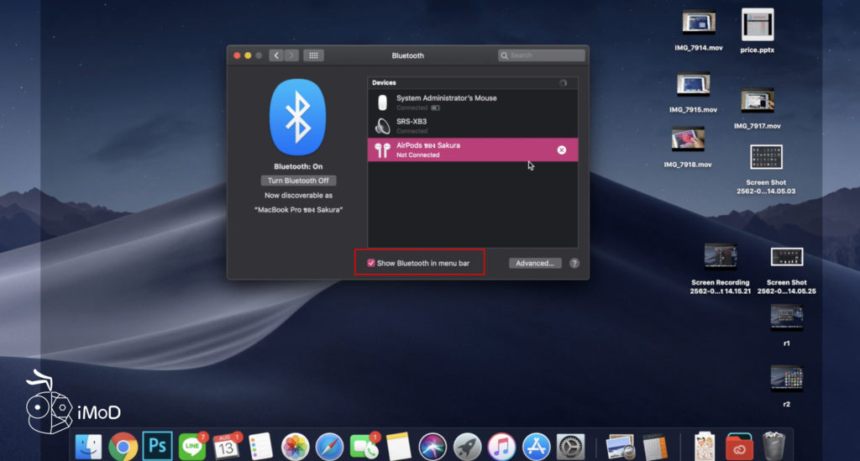Click the MacBook Pro Sakura discoverable name
The image size is (860, 461).
(x=298, y=209)
